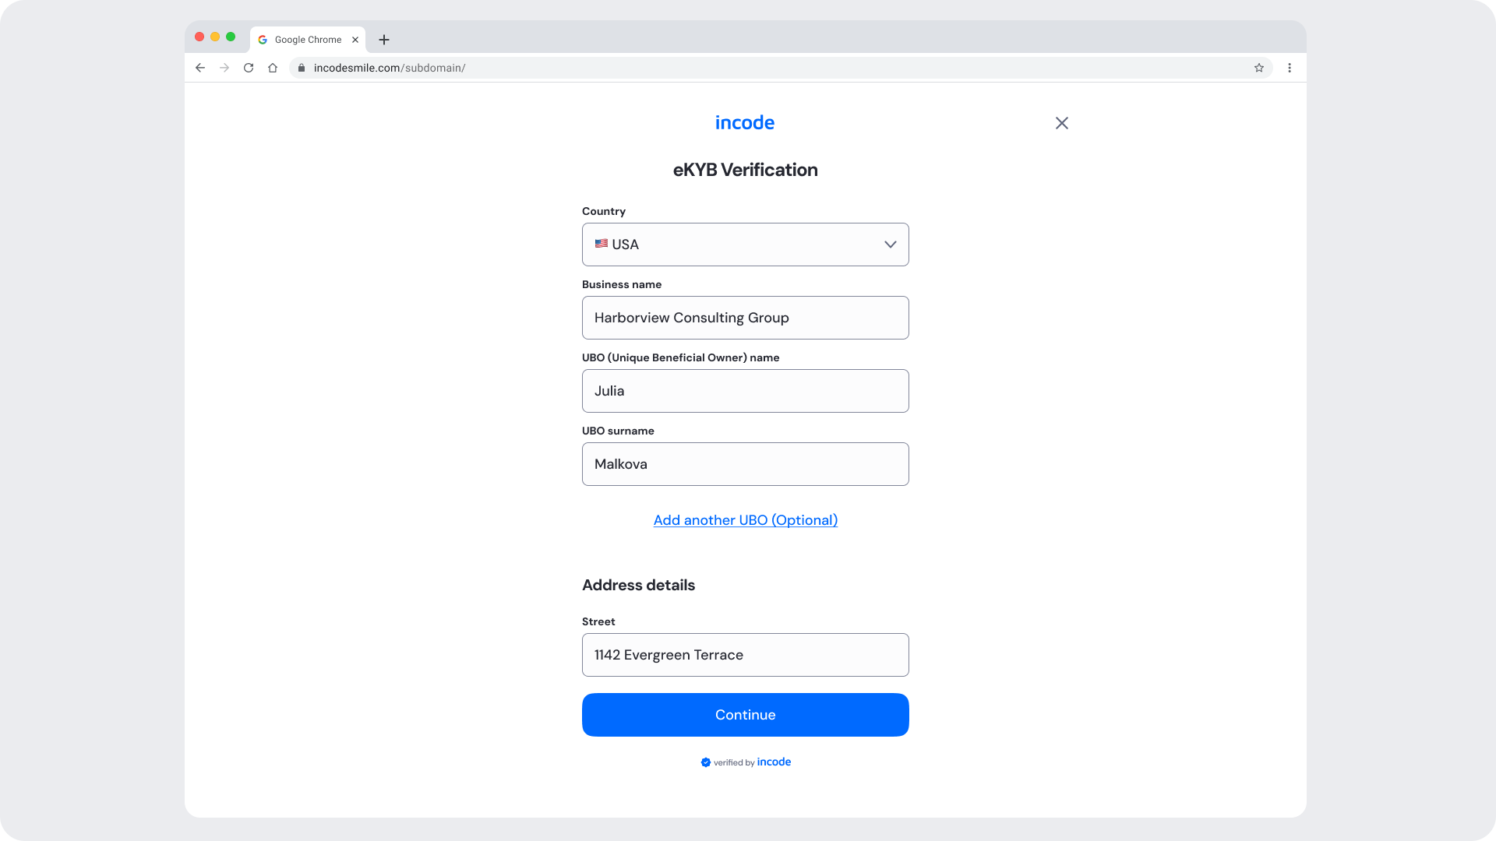Close the Google Chrome tab
The height and width of the screenshot is (841, 1496).
355,40
